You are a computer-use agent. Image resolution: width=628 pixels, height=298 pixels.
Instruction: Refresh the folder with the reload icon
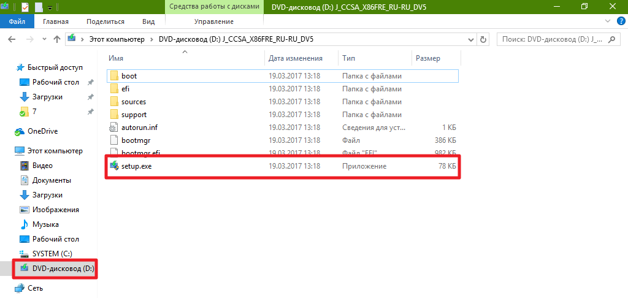483,39
